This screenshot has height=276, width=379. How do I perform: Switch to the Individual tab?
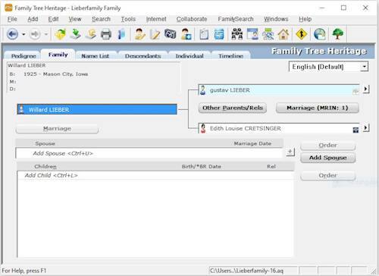[x=189, y=56]
